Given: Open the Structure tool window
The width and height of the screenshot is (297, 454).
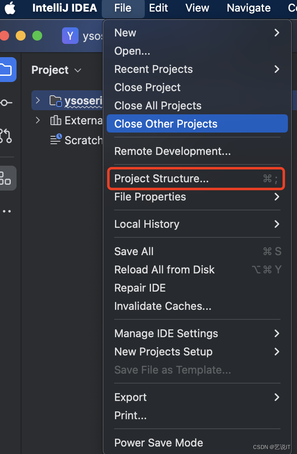Looking at the screenshot, I should point(5,178).
